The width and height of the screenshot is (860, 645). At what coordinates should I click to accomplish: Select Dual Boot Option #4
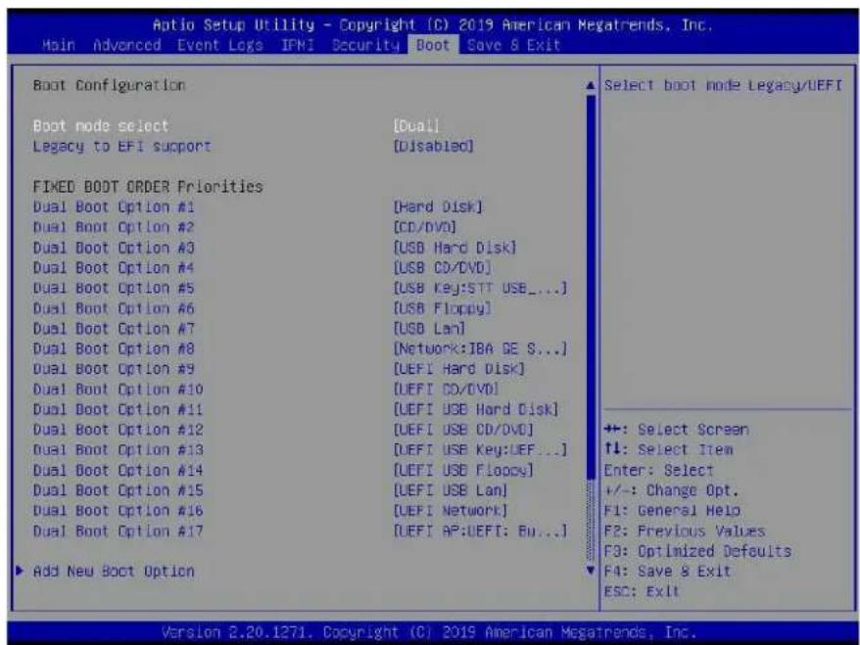point(114,268)
